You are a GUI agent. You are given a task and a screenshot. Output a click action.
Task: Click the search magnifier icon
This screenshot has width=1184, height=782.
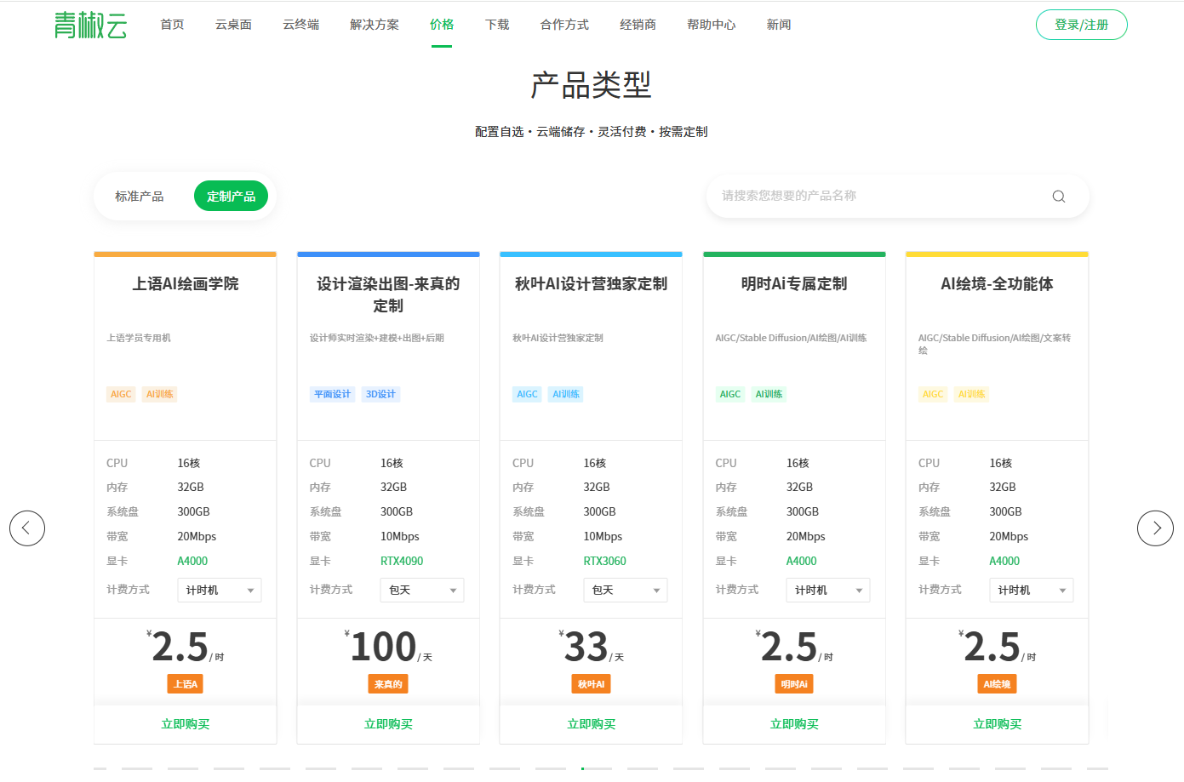click(x=1058, y=196)
